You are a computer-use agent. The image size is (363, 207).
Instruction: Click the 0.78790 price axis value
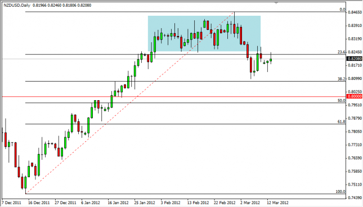(355, 119)
